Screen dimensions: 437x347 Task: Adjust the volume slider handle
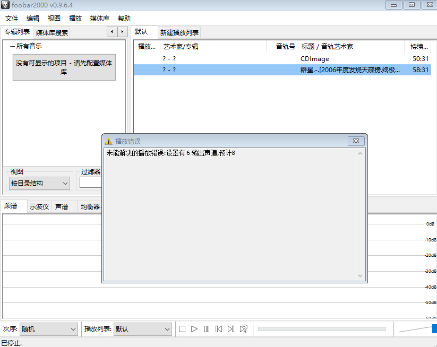[434, 328]
